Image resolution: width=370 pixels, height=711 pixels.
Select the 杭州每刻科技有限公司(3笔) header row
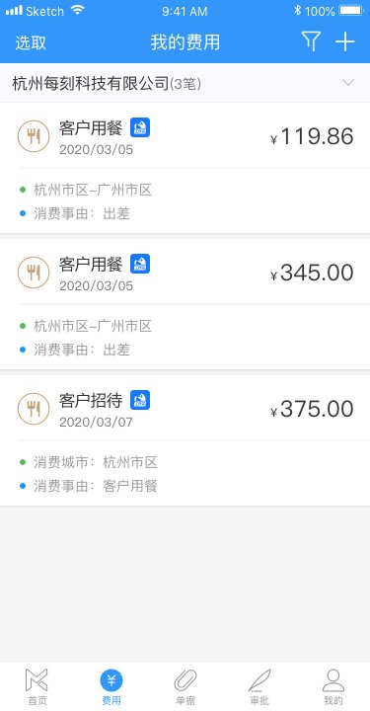pos(185,83)
